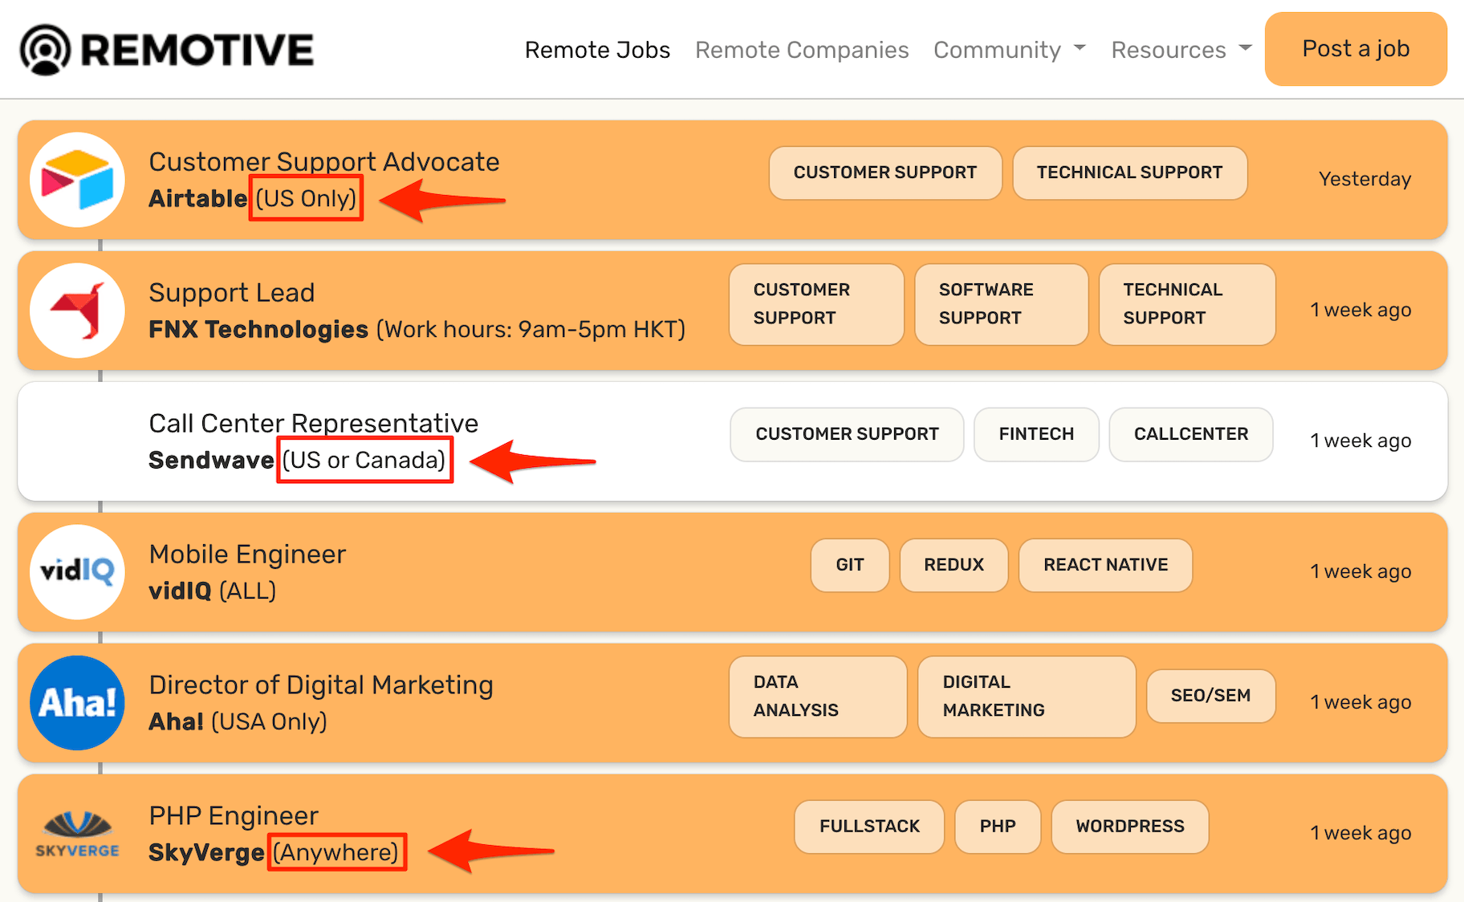Screen dimensions: 1464x902
Task: Go to Remote Jobs page
Action: 597,50
